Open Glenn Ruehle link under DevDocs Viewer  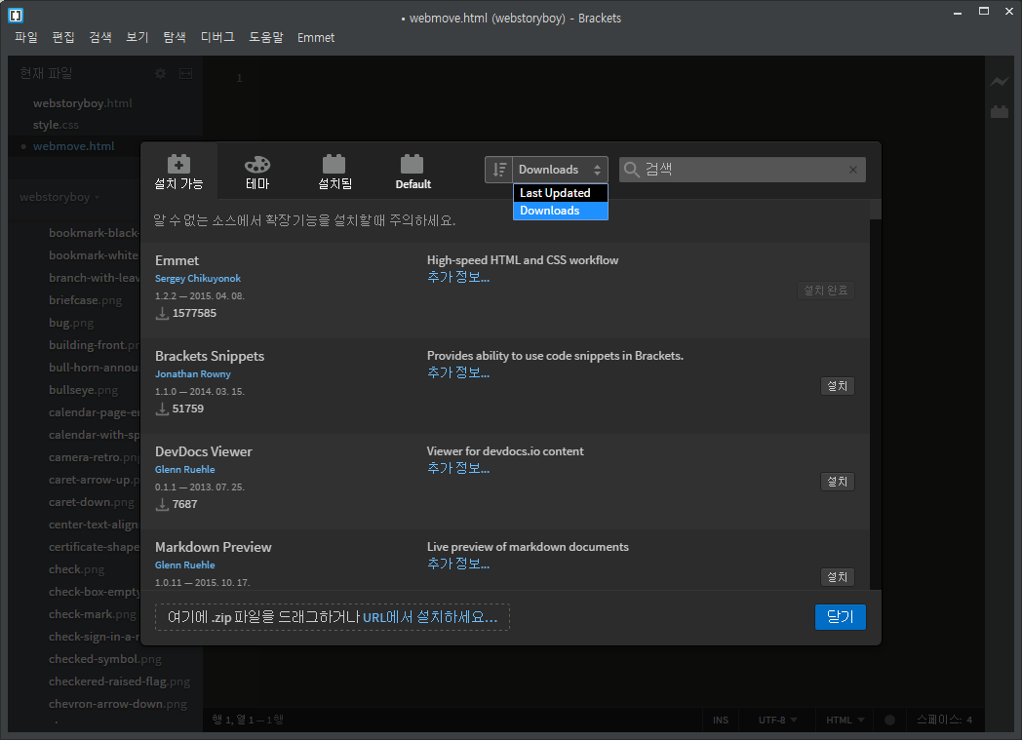[x=185, y=469]
